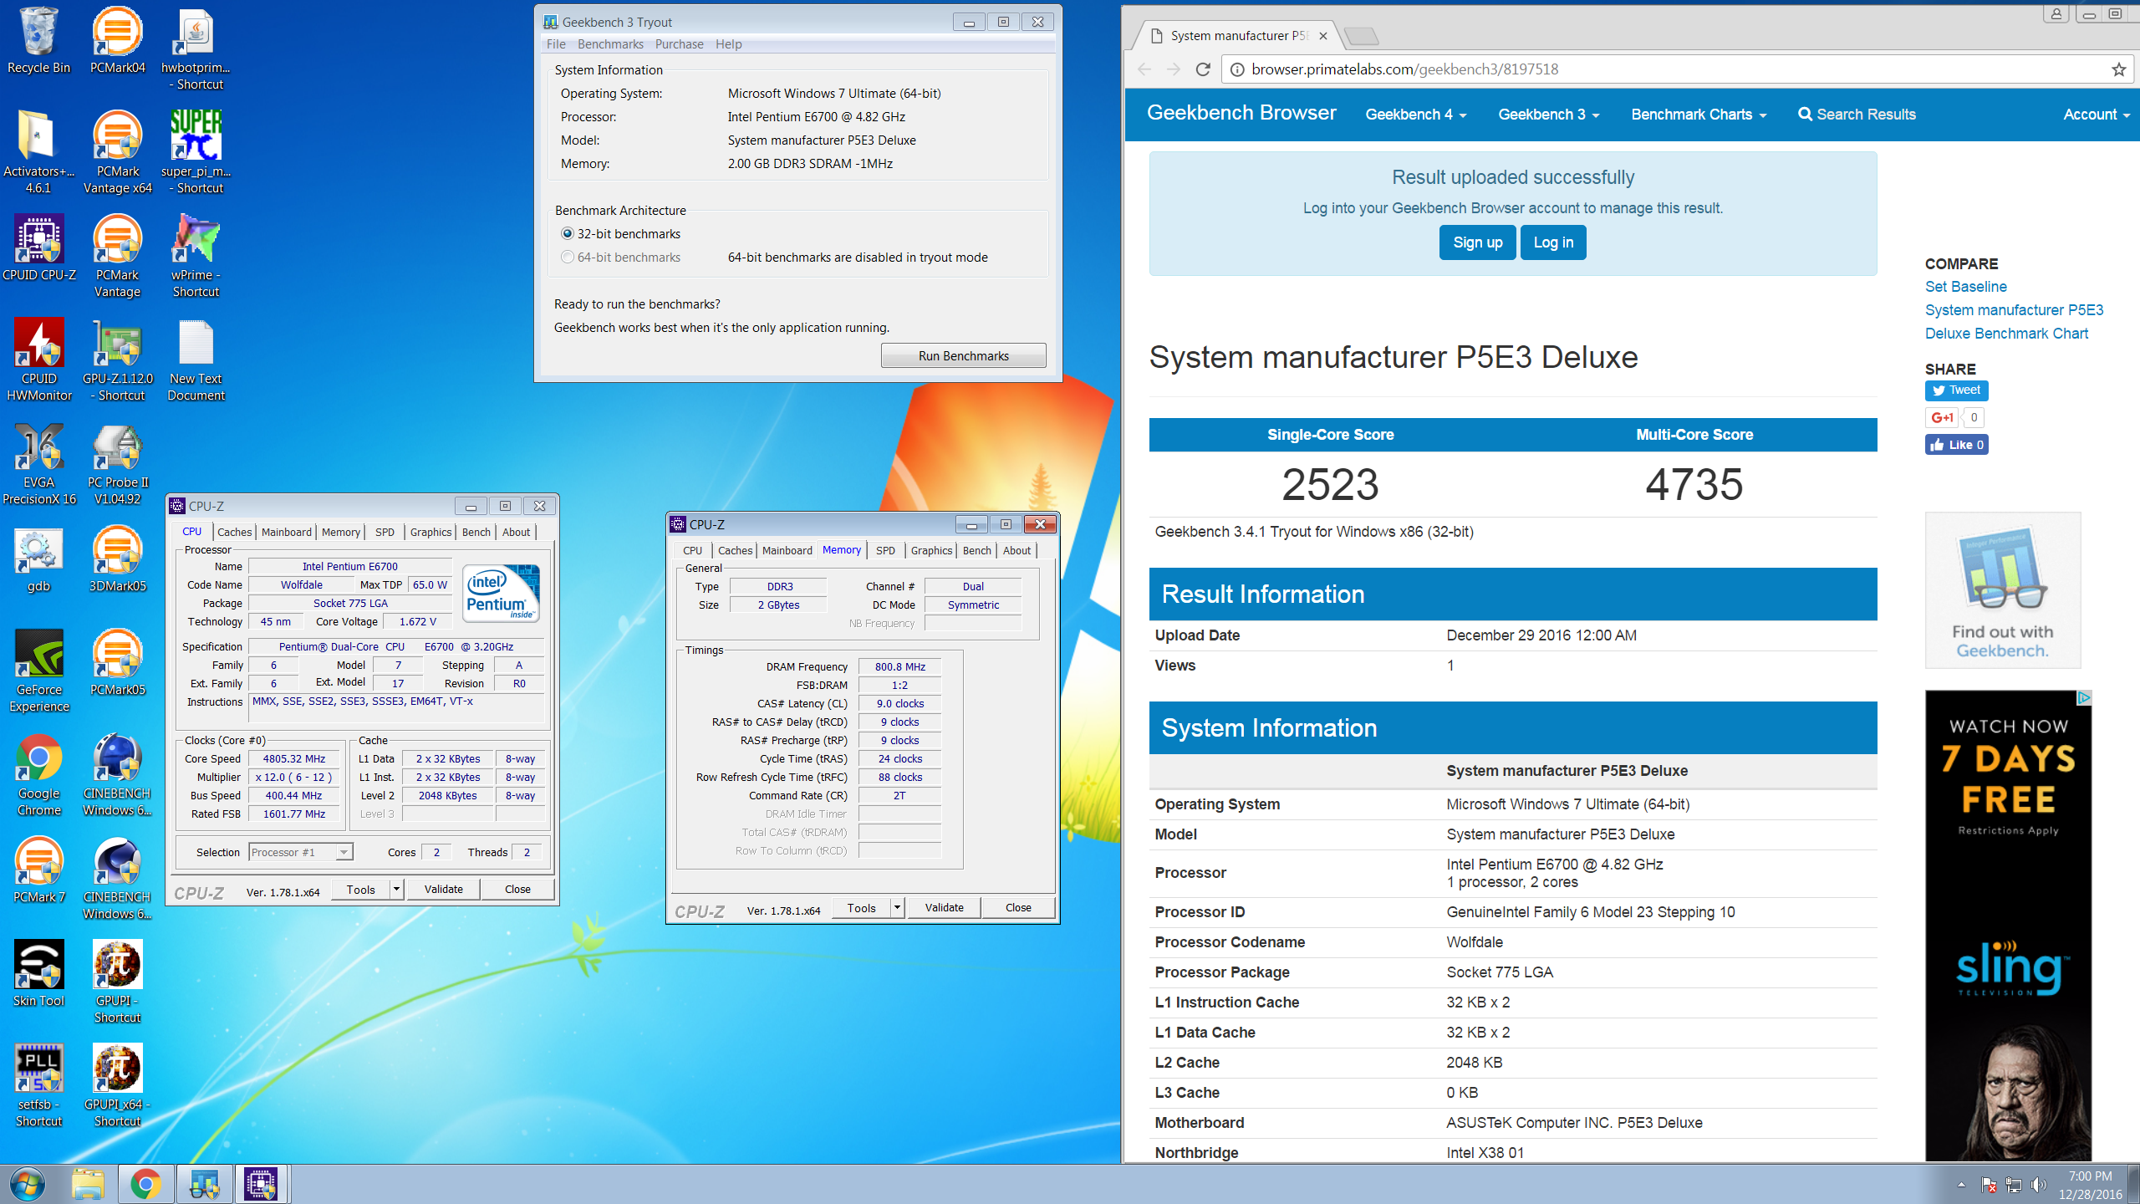Open the Benchmarks menu in Geekbench

pos(610,44)
